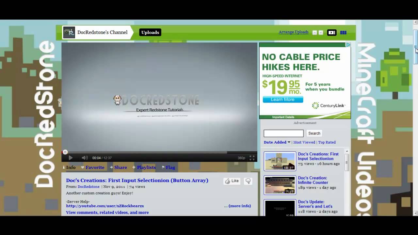The width and height of the screenshot is (418, 235).
Task: Click the video player screen
Action: (159, 97)
